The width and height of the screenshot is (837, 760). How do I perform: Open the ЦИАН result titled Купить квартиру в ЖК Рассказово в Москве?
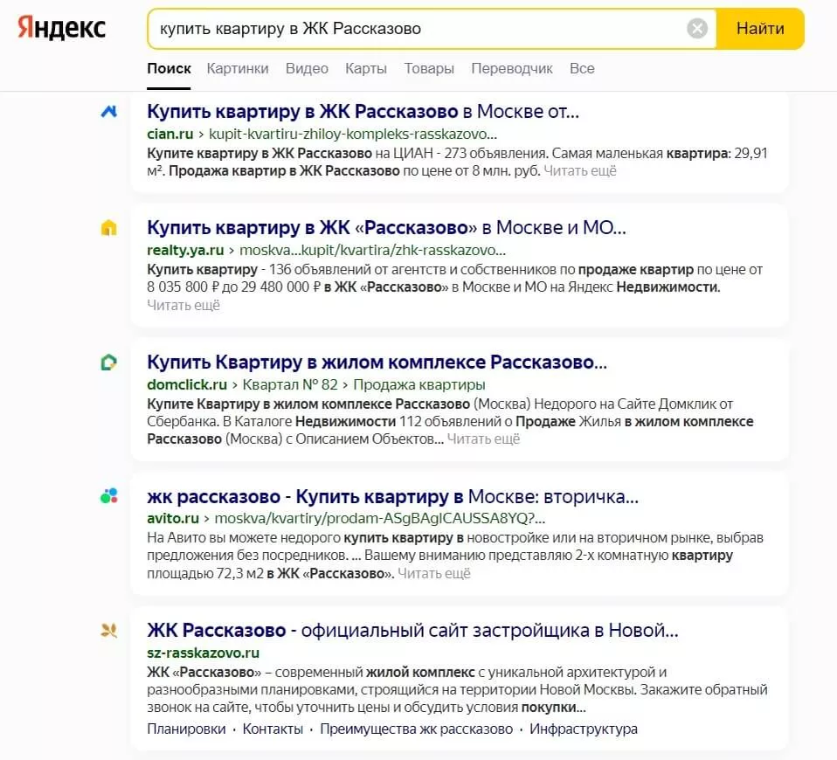tap(363, 111)
